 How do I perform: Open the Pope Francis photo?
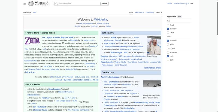(x=154, y=45)
